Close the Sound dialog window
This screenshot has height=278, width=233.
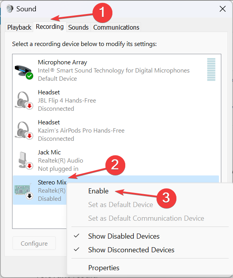pyautogui.click(x=222, y=9)
